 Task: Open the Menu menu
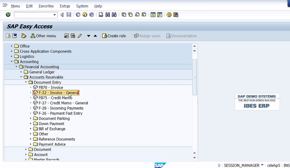point(15,6)
